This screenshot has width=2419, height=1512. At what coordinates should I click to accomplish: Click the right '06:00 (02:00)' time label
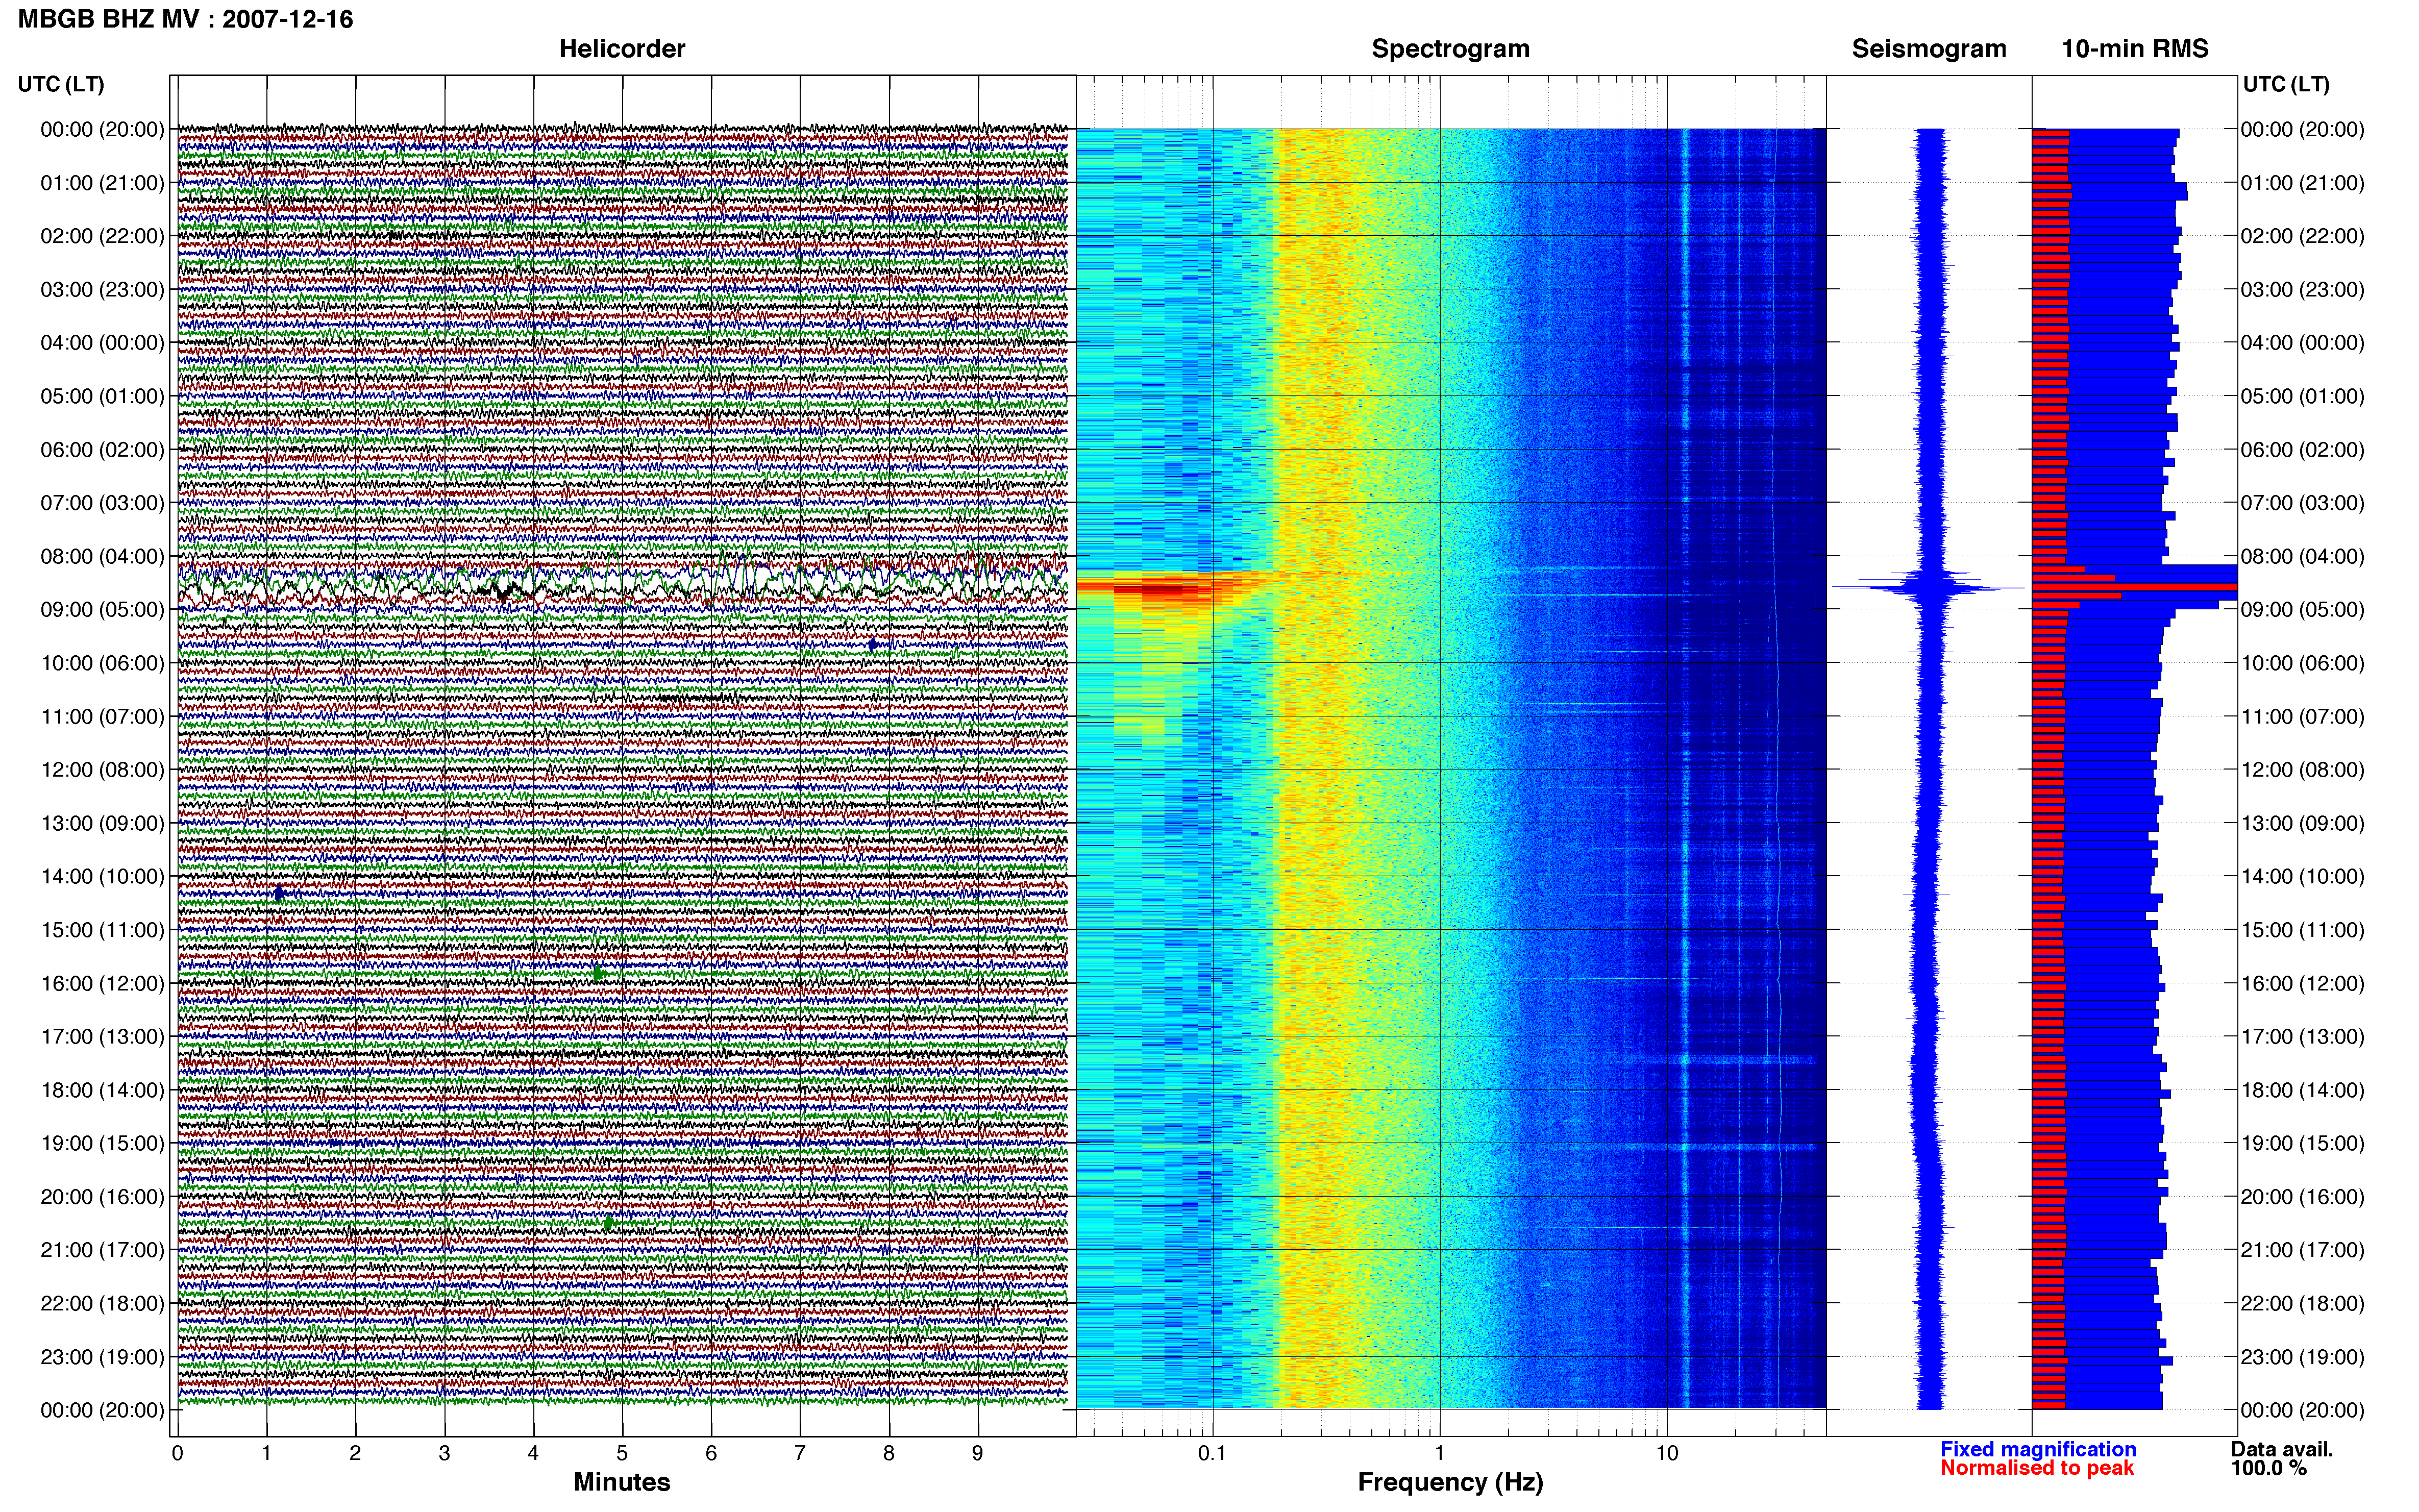tap(2302, 450)
